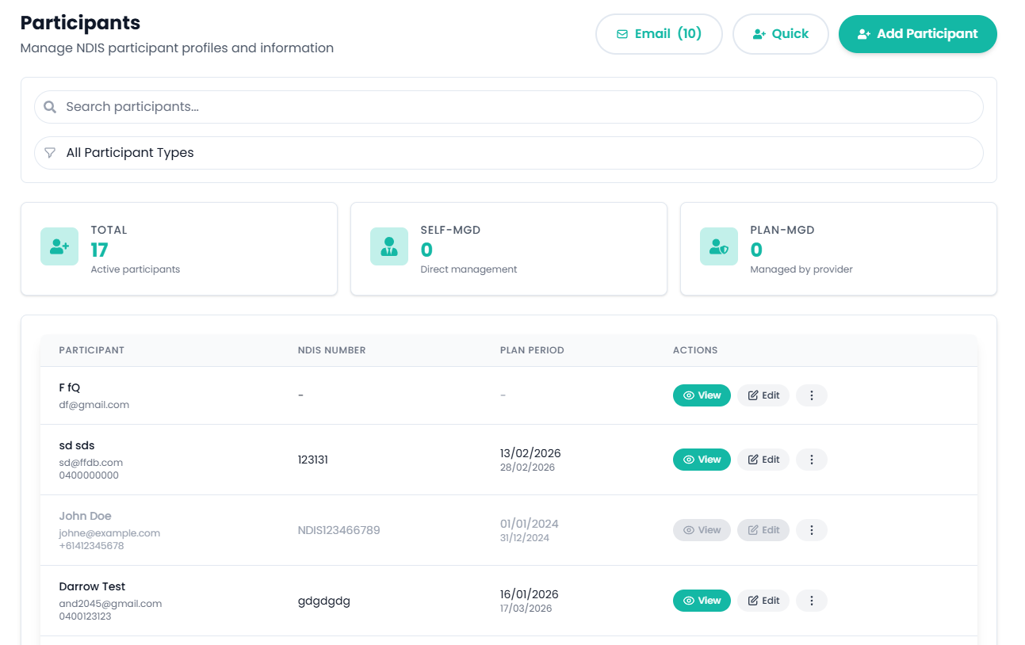Edit the Darrow Test participant
This screenshot has width=1025, height=645.
click(x=763, y=601)
